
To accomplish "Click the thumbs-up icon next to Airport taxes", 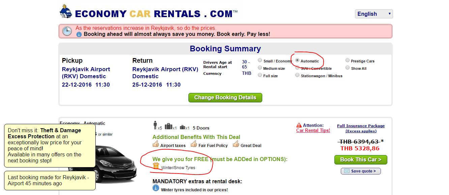I will point(156,144).
